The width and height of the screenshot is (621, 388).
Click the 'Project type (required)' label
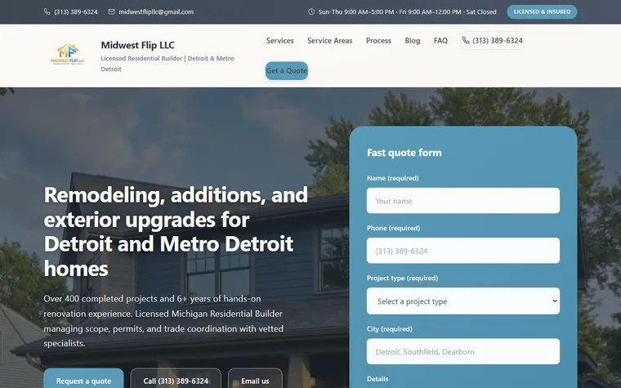(402, 278)
